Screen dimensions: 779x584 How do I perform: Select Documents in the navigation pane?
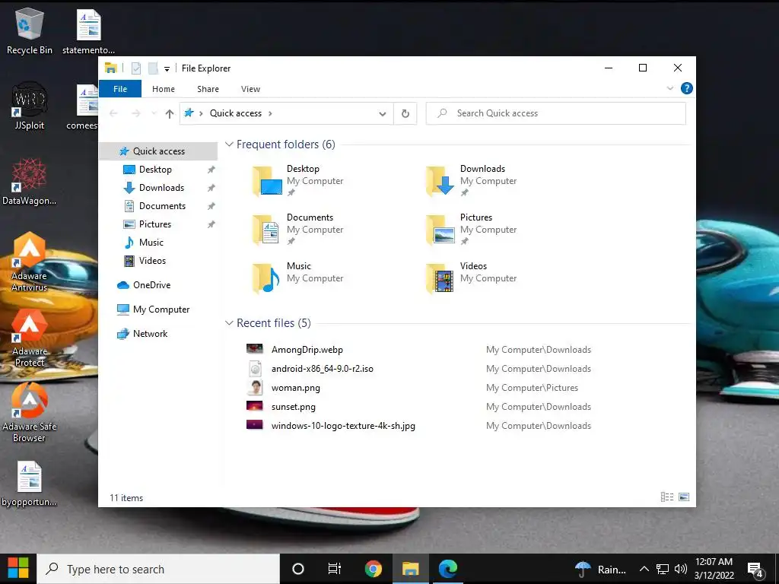point(162,206)
